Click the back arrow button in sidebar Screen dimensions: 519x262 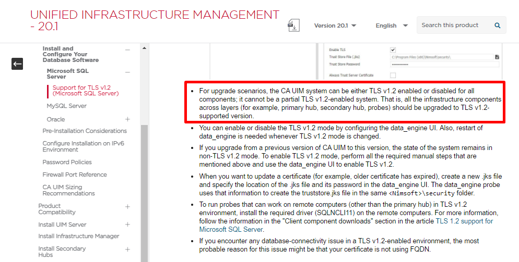pos(17,64)
